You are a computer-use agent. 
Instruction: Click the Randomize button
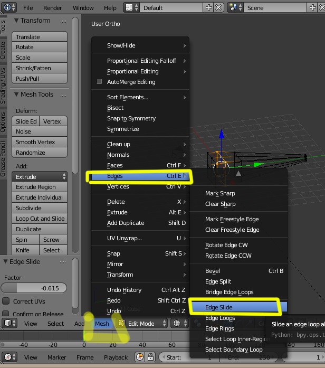click(x=40, y=153)
